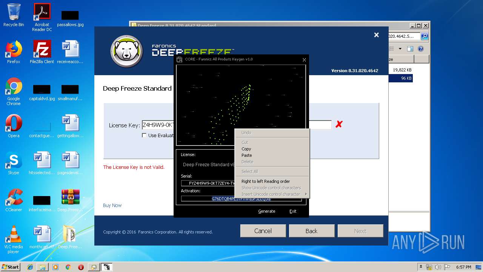The width and height of the screenshot is (483, 272).
Task: Select Right to left Reading order
Action: (x=266, y=181)
